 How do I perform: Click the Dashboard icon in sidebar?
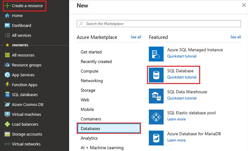point(7,25)
